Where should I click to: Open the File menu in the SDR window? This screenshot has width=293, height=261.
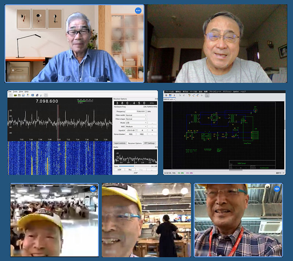coord(10,92)
